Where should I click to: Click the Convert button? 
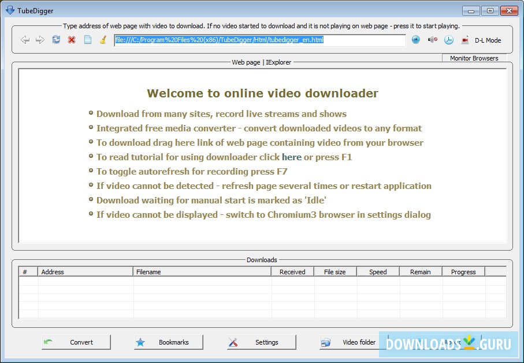pos(76,342)
